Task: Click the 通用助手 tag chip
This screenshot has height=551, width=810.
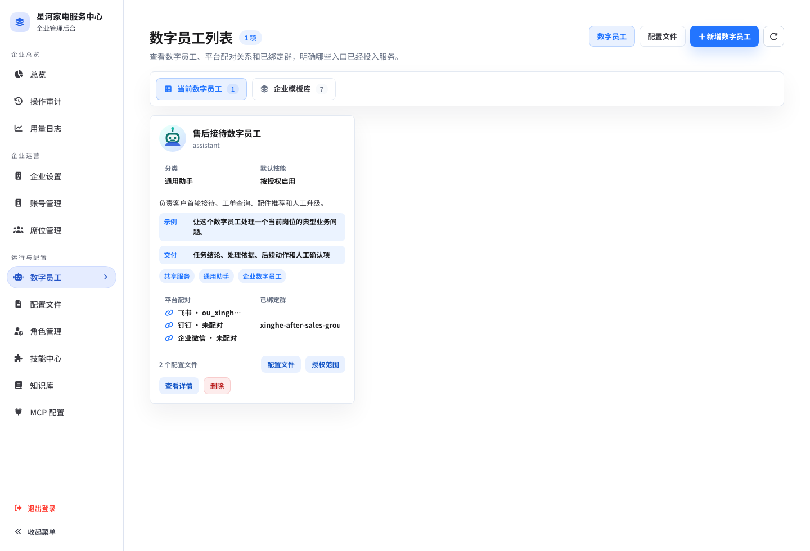Action: [216, 276]
